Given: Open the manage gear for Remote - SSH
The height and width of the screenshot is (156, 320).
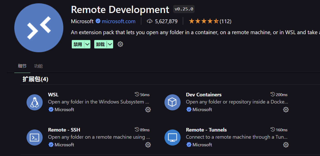Looking at the screenshot, I should point(148,145).
